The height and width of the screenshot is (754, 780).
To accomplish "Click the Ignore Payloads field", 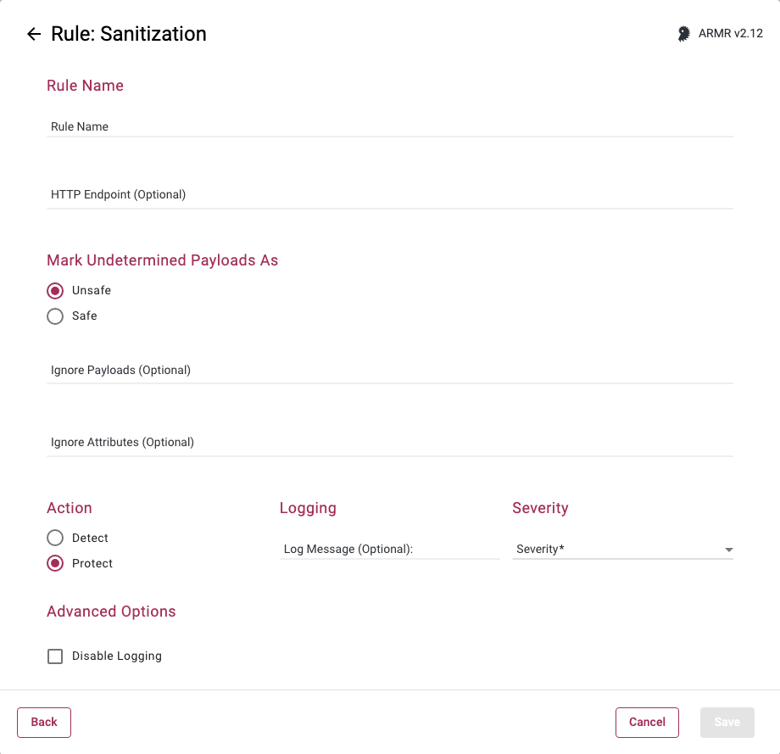I will point(390,371).
